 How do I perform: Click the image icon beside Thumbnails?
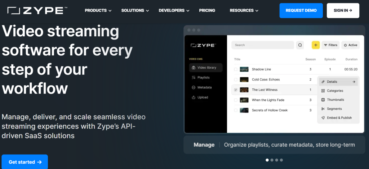[x=323, y=100]
